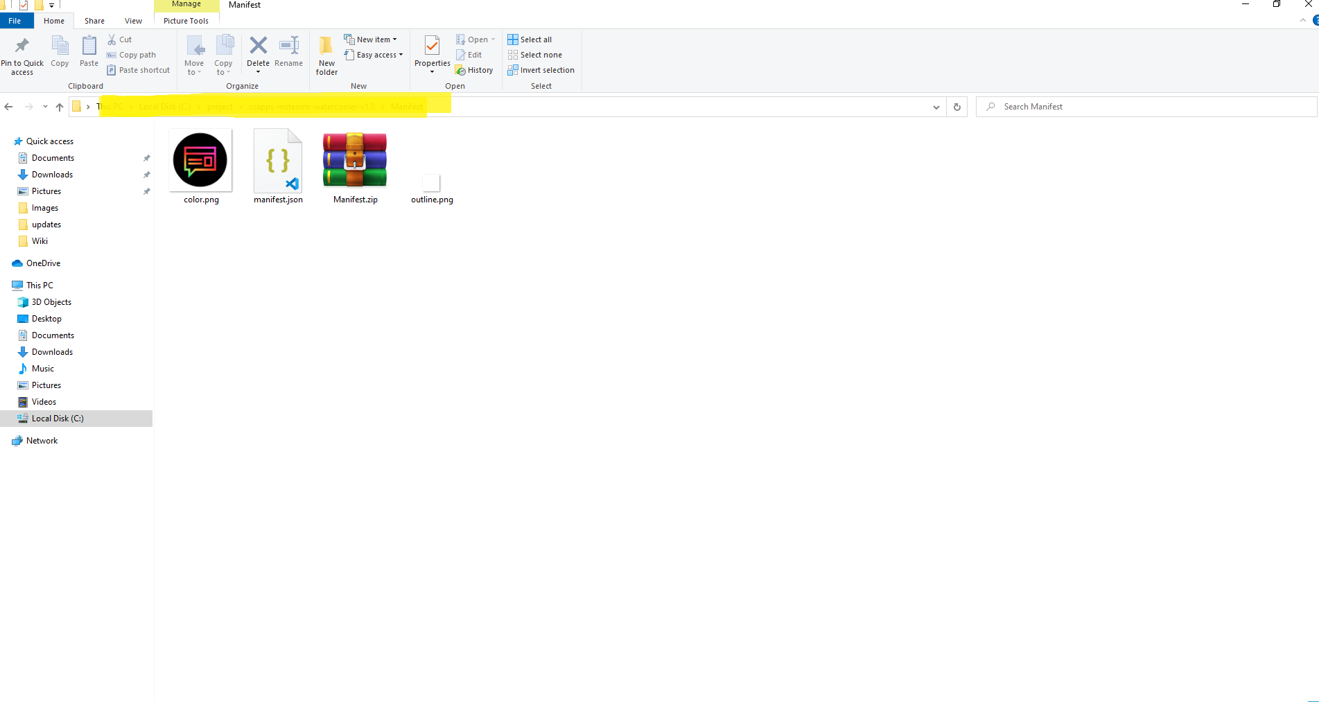Switch to the Home tab
This screenshot has width=1319, height=702.
pyautogui.click(x=54, y=21)
